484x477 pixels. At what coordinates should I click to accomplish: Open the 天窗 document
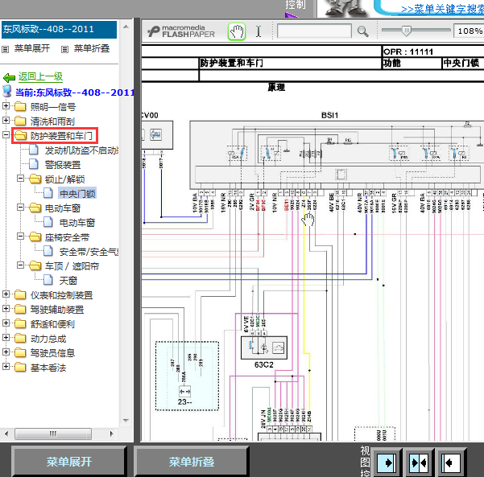pyautogui.click(x=68, y=281)
